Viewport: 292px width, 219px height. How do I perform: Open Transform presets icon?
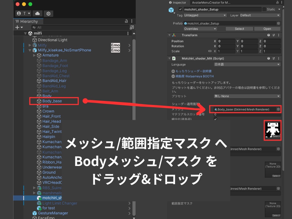click(273, 35)
